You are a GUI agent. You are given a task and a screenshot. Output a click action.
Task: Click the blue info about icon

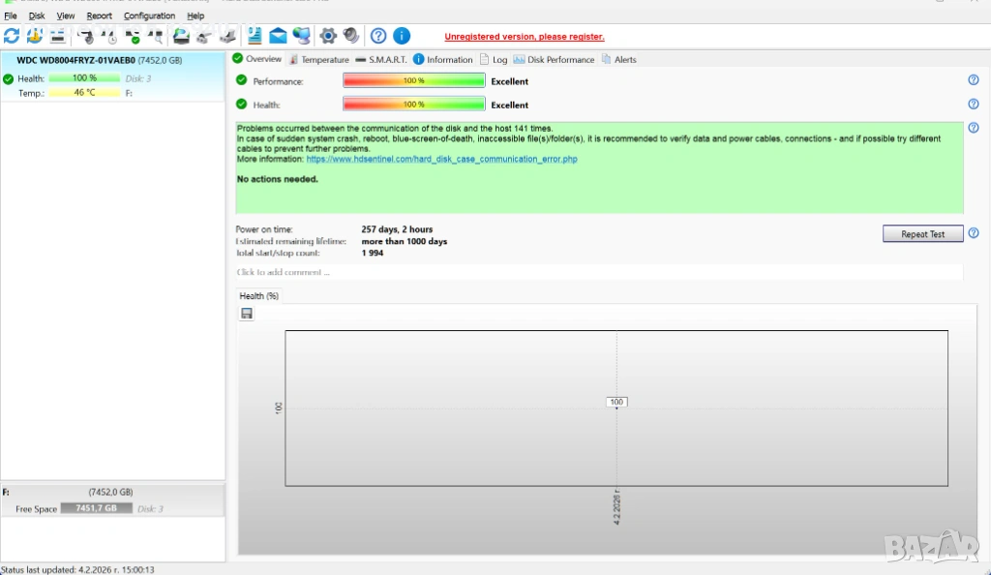402,37
